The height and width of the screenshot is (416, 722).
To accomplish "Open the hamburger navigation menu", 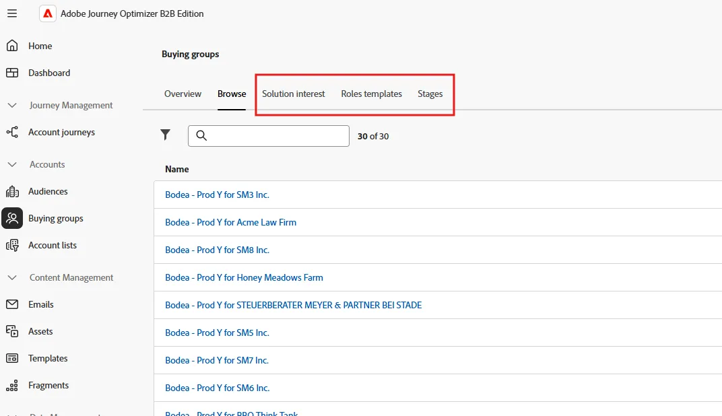I will (12, 13).
